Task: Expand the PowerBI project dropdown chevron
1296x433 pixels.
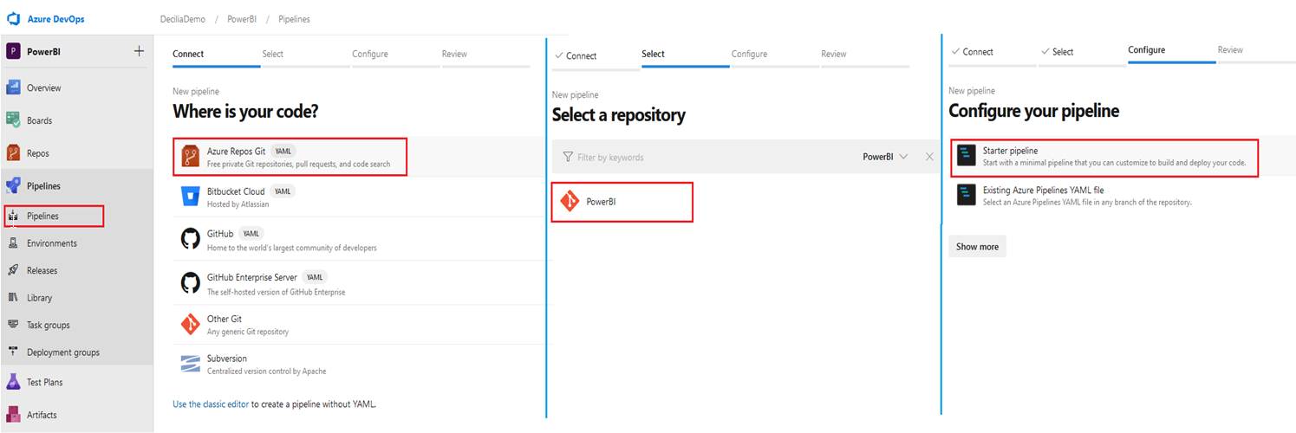Action: [x=904, y=157]
